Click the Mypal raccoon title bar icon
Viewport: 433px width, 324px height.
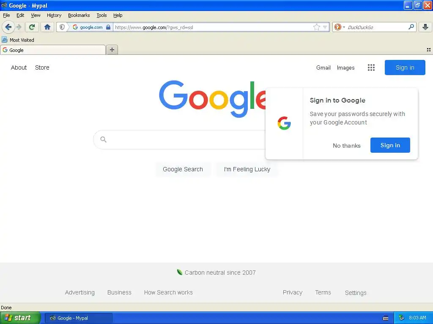(x=4, y=5)
